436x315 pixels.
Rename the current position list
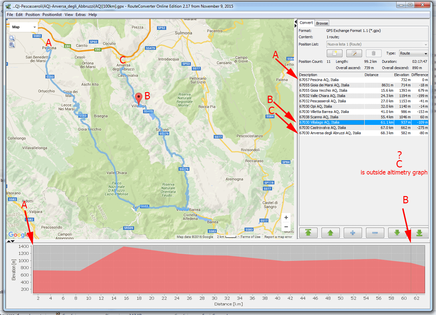pyautogui.click(x=354, y=53)
